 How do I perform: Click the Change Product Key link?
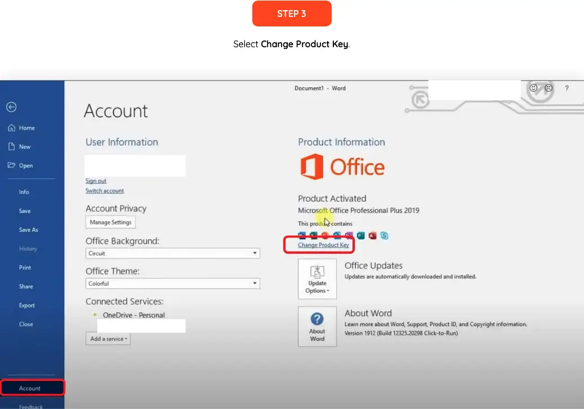click(323, 245)
